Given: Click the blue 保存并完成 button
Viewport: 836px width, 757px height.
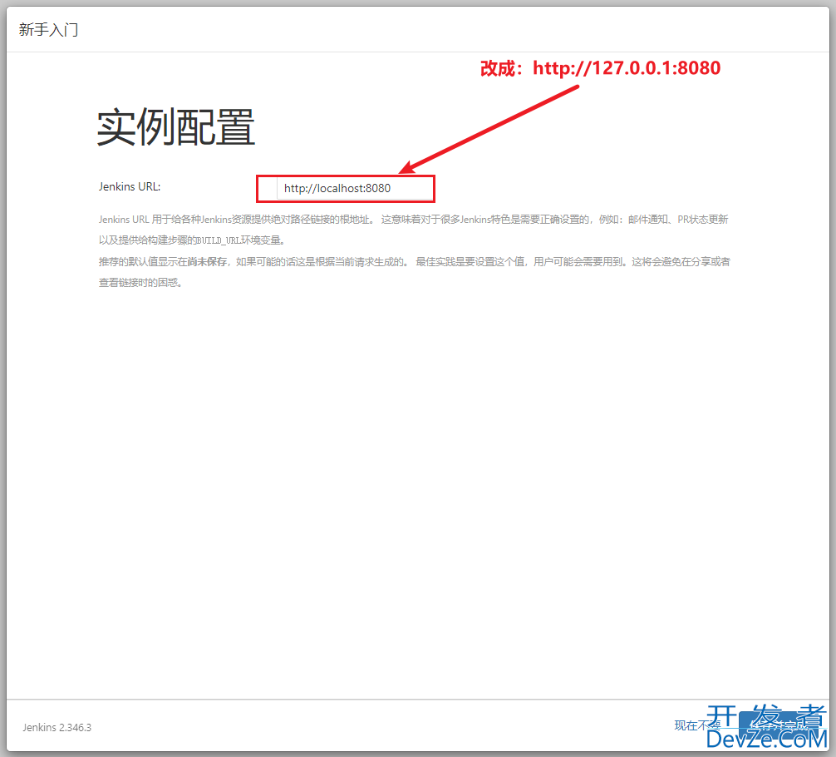Looking at the screenshot, I should [x=779, y=726].
